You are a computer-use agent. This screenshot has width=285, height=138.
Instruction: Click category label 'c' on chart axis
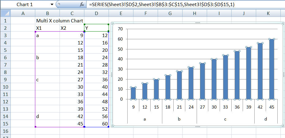(225, 119)
